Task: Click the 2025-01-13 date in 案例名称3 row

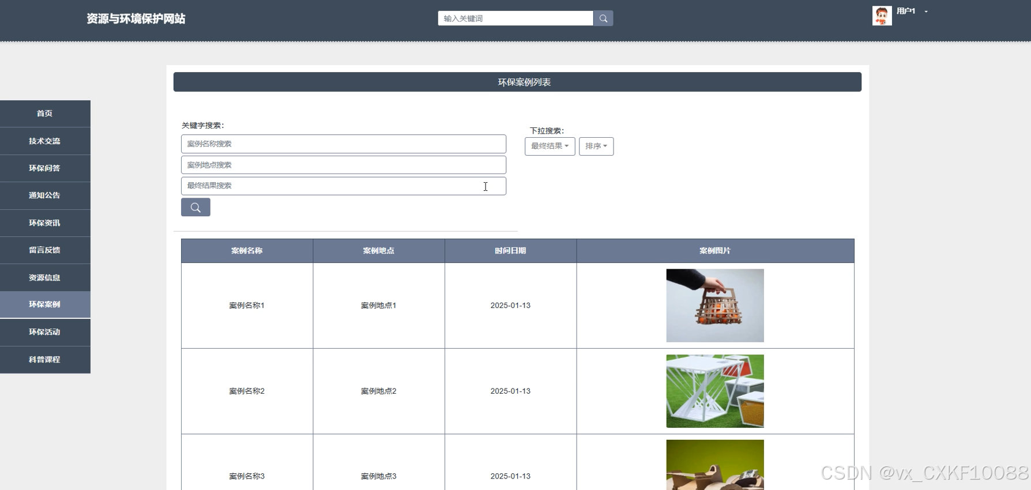Action: [510, 476]
